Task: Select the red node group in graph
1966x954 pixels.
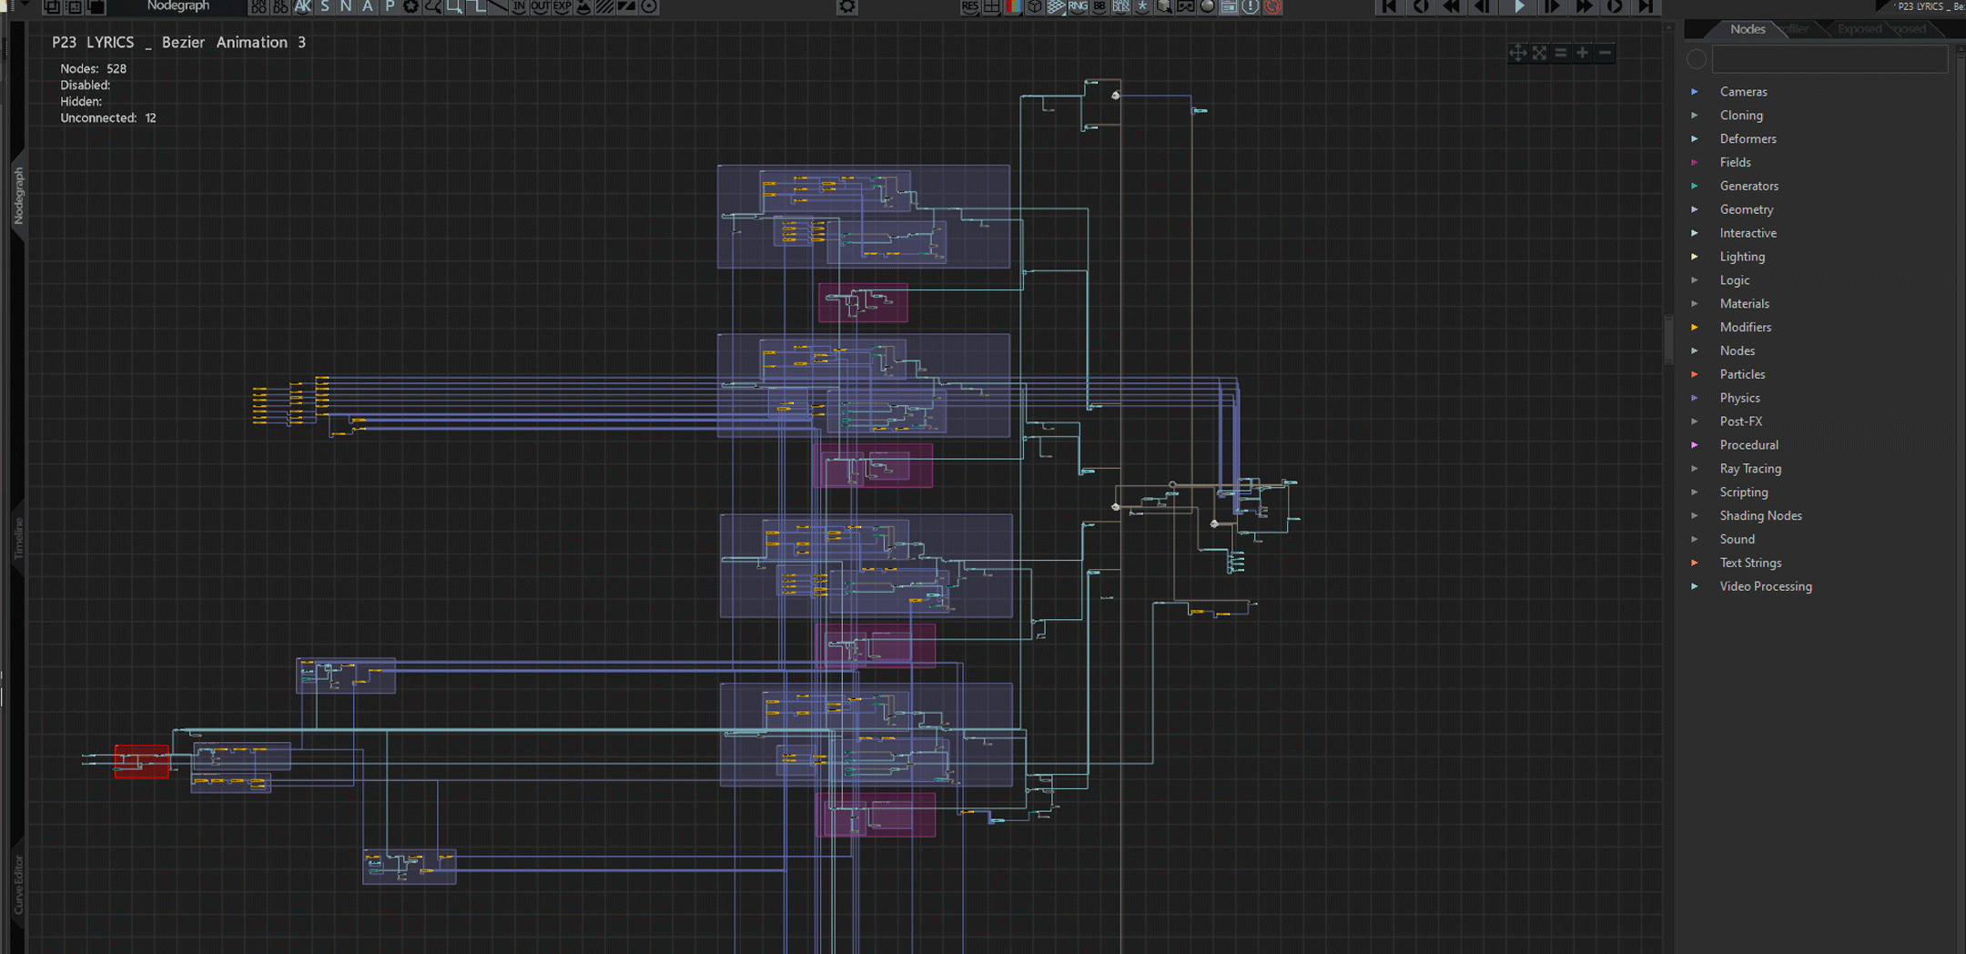Action: pyautogui.click(x=142, y=762)
